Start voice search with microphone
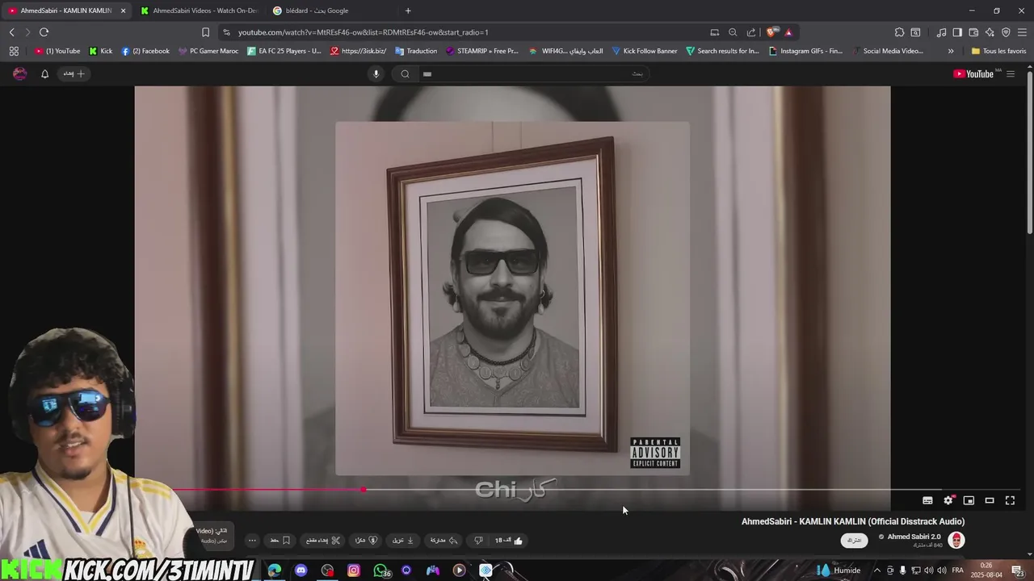 (376, 73)
